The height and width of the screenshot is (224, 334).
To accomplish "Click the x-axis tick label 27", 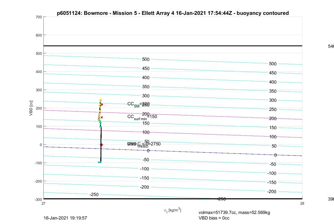I will (44, 203).
